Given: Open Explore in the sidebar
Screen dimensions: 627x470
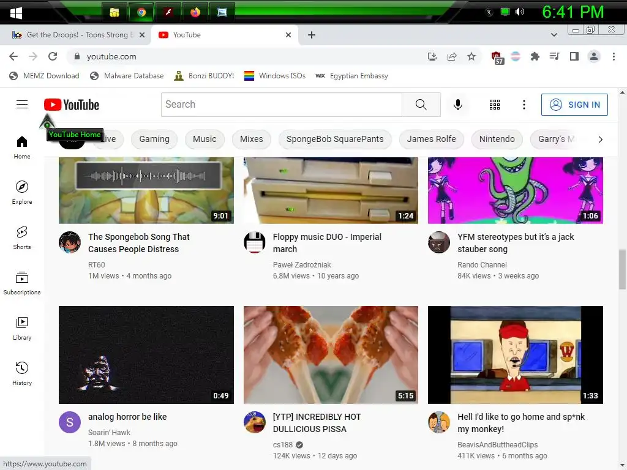Looking at the screenshot, I should tap(22, 193).
